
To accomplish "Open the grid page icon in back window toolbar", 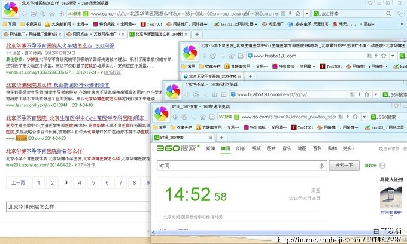I will (x=61, y=14).
